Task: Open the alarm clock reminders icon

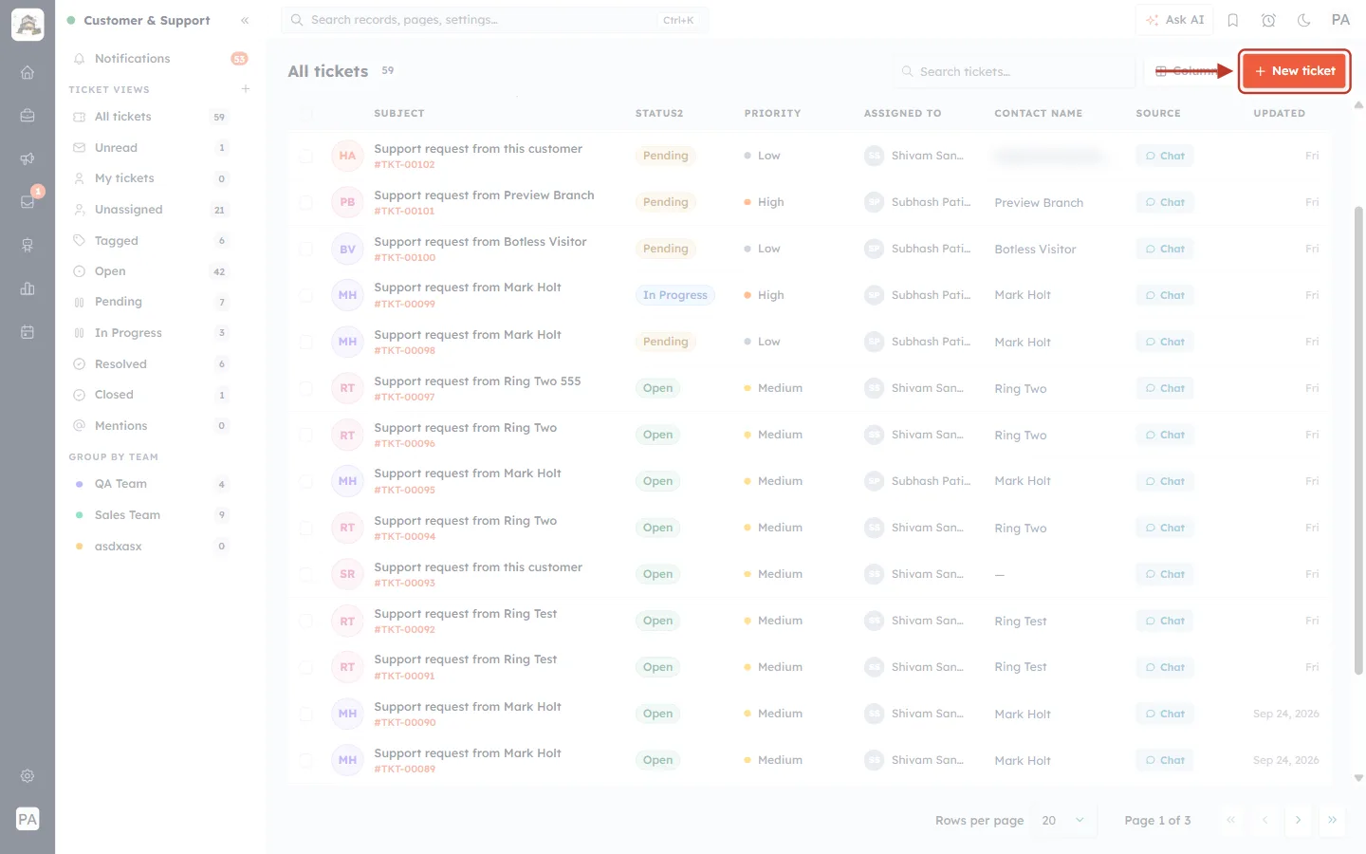Action: tap(1268, 20)
